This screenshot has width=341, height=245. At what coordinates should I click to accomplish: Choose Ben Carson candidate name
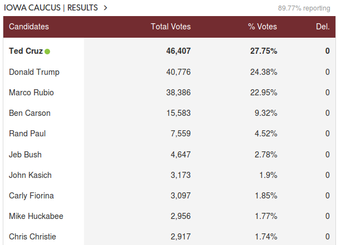coord(29,113)
